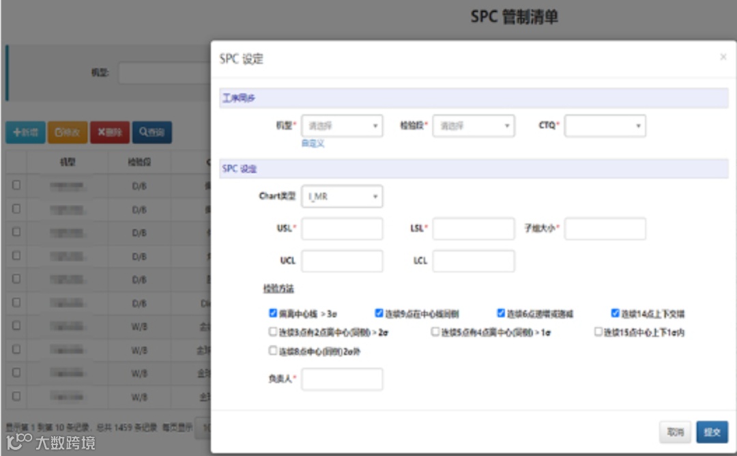This screenshot has height=456, width=737.
Task: Enable the 连续5点有4点离中心 >1σ rule
Action: click(435, 332)
